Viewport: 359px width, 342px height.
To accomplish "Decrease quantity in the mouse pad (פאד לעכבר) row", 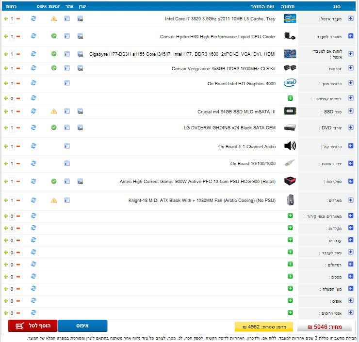I will tap(18, 252).
